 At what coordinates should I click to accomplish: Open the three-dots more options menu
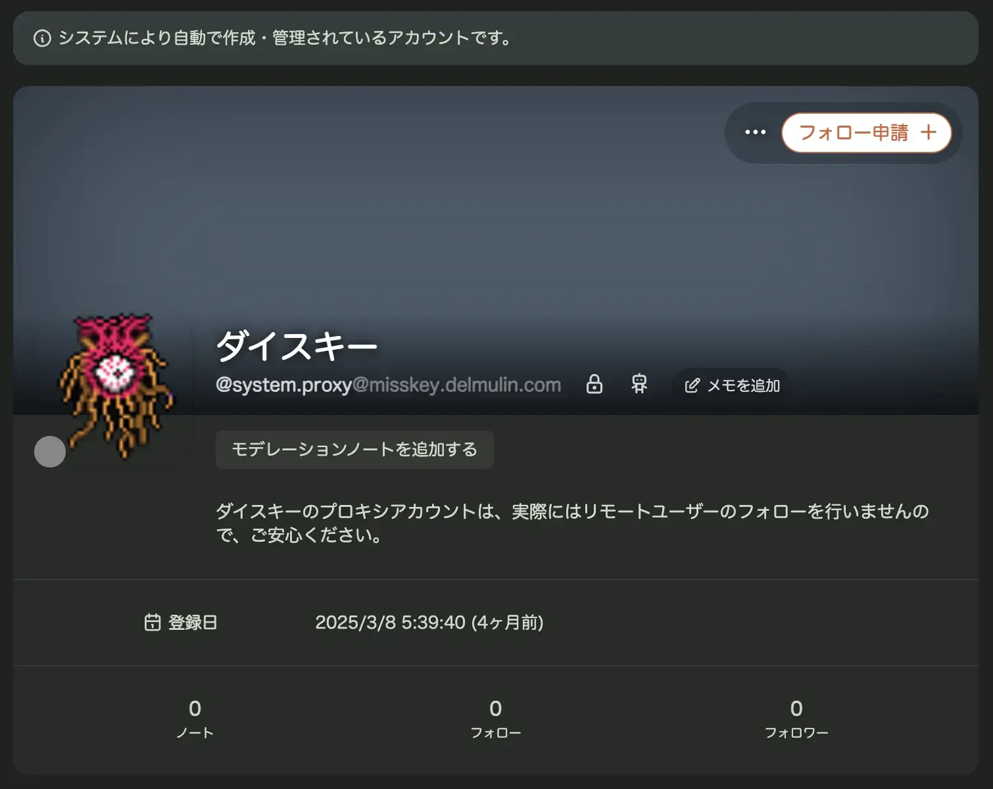pos(755,132)
